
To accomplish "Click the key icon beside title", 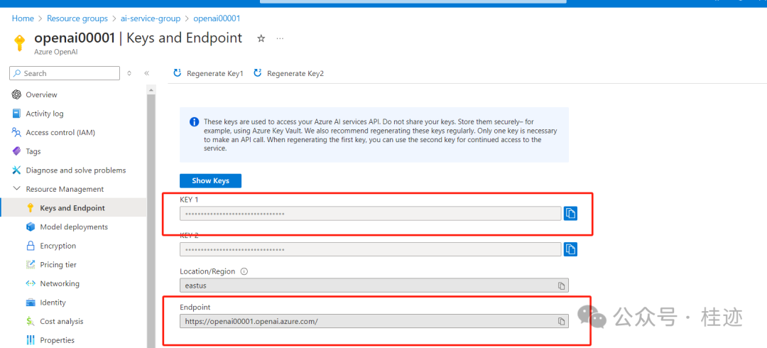I will [19, 43].
